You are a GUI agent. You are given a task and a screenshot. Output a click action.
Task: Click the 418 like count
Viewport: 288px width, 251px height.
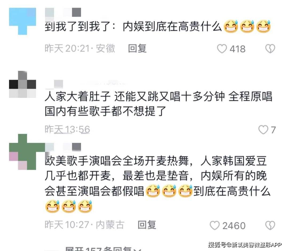238,49
